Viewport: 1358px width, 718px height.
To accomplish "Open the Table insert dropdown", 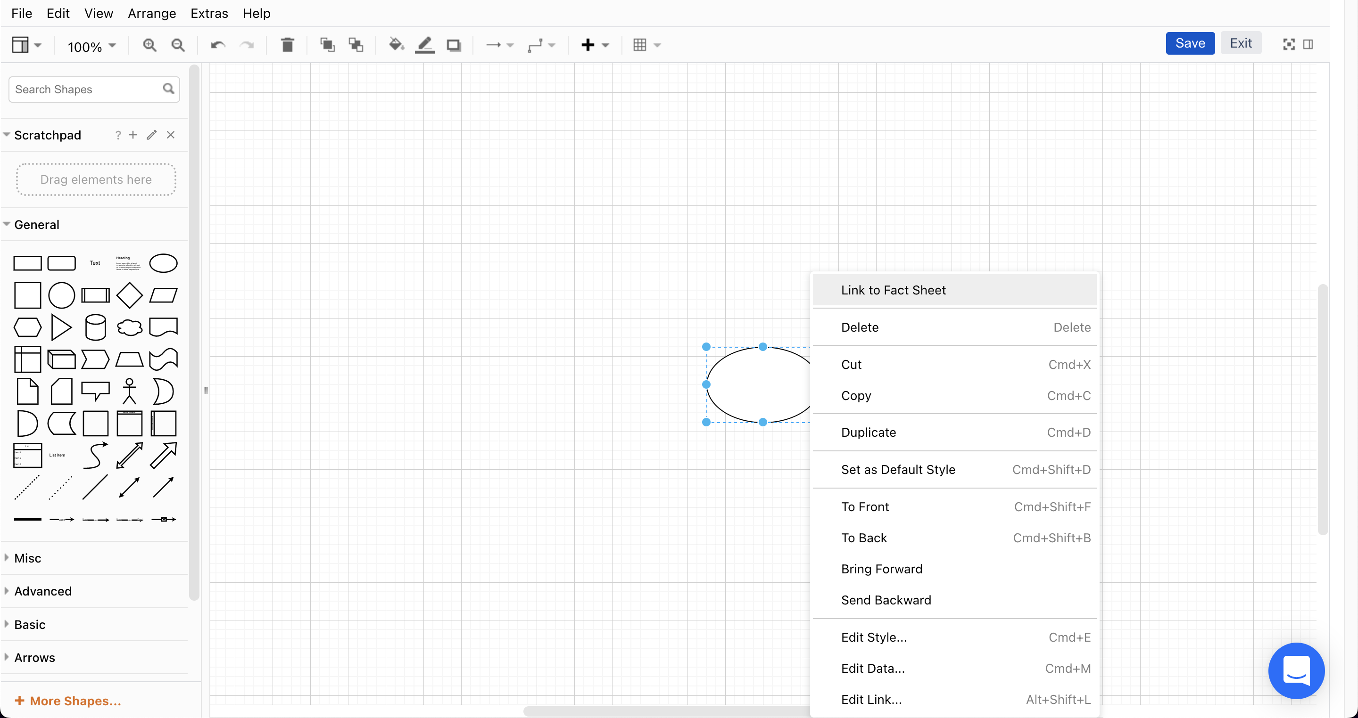I will 646,45.
